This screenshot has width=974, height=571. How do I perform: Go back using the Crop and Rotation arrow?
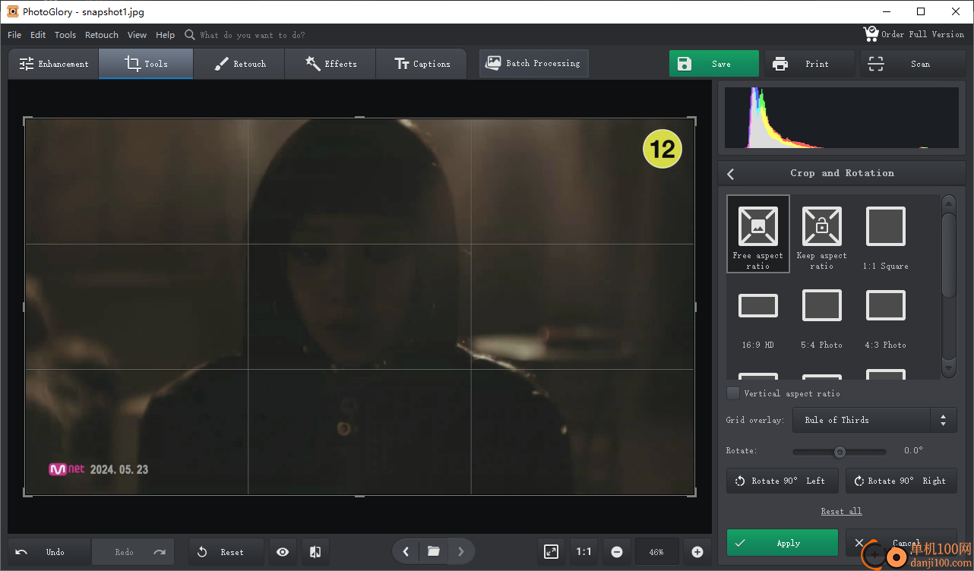click(x=731, y=173)
